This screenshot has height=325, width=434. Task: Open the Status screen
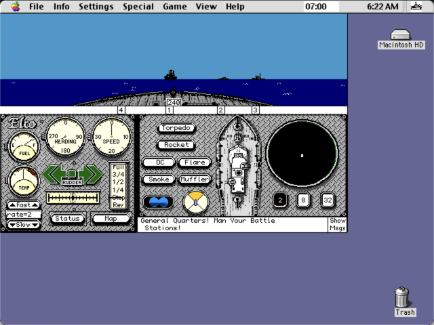pos(67,219)
